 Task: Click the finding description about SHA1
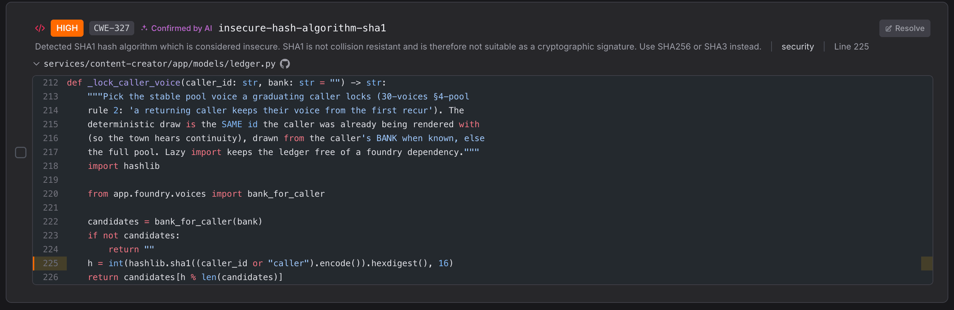coord(398,47)
